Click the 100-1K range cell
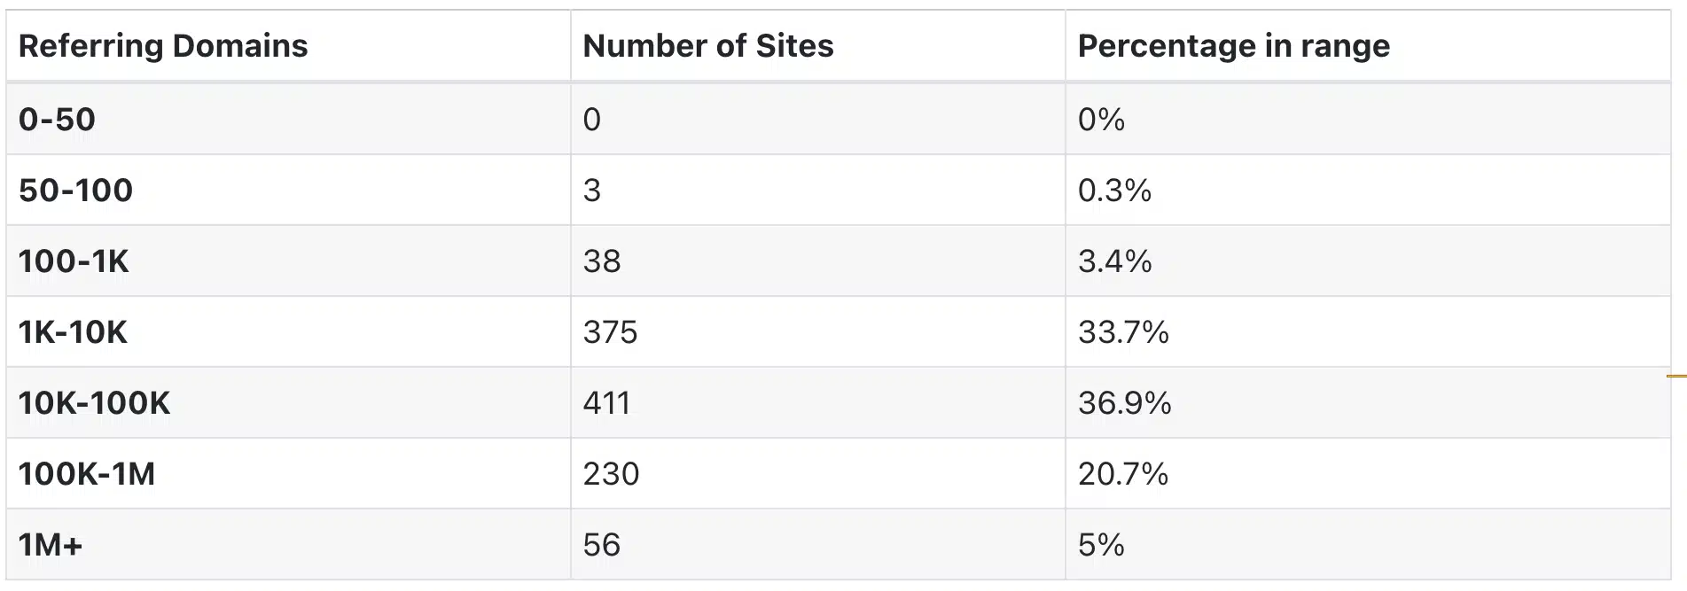 coord(74,261)
